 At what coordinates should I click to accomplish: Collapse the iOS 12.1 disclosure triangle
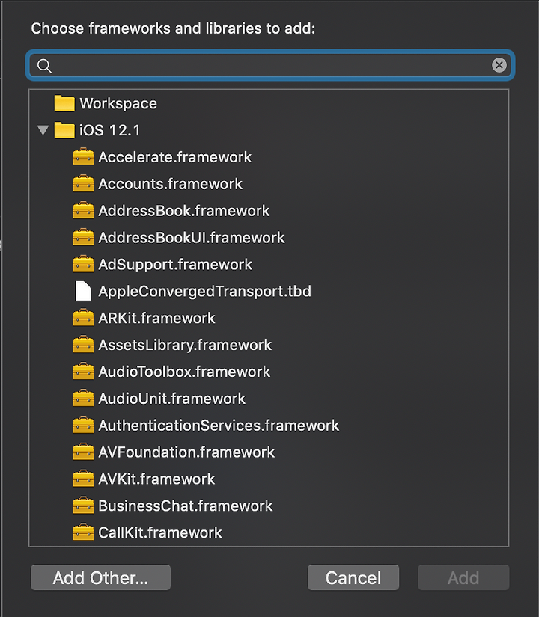coord(43,130)
